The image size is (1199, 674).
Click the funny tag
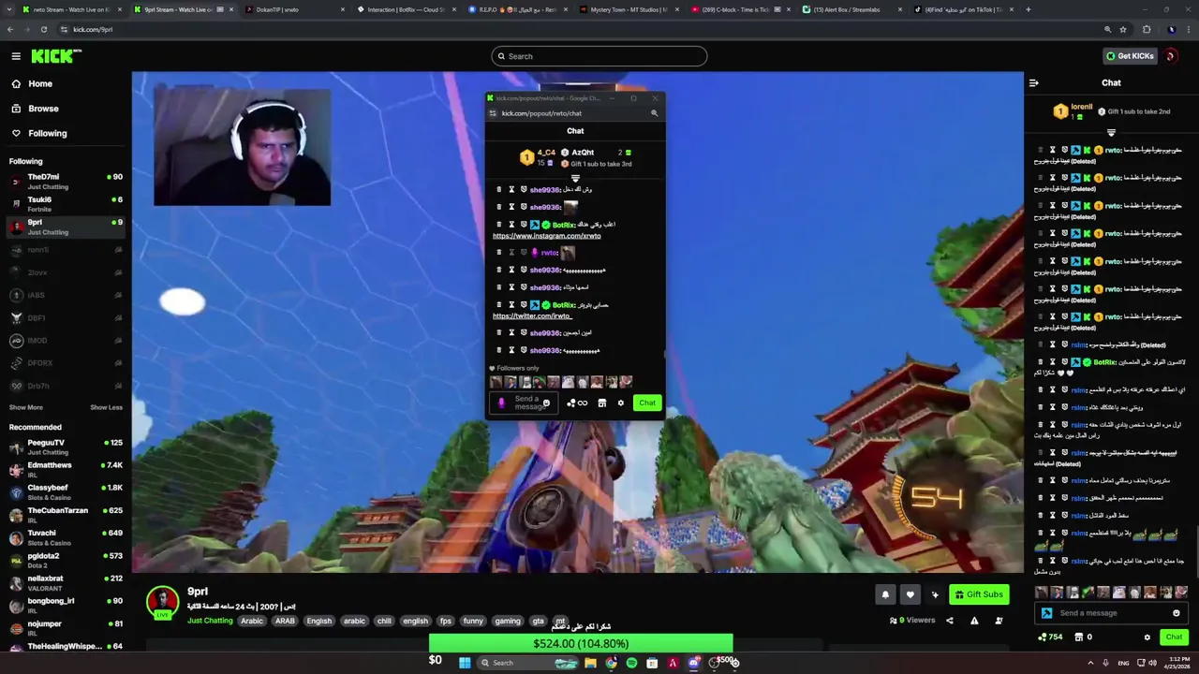point(473,621)
